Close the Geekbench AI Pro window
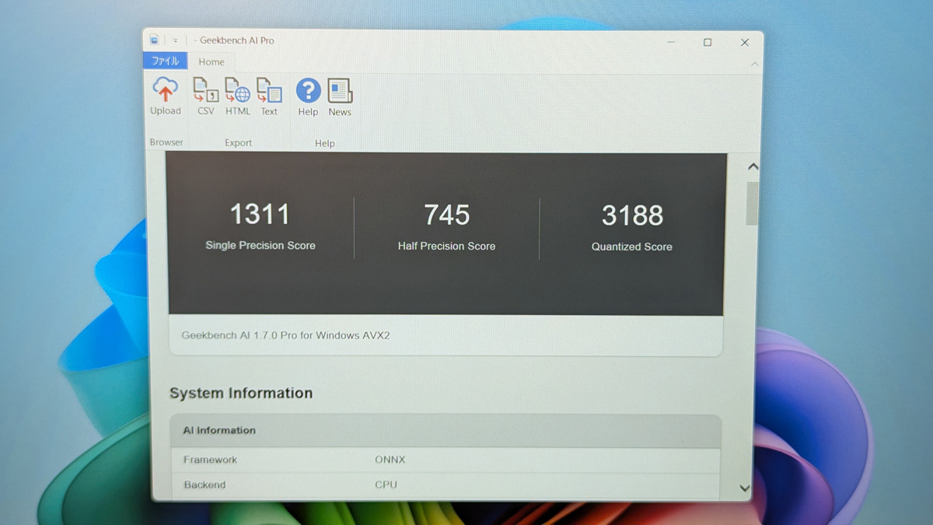Viewport: 933px width, 525px height. click(745, 42)
